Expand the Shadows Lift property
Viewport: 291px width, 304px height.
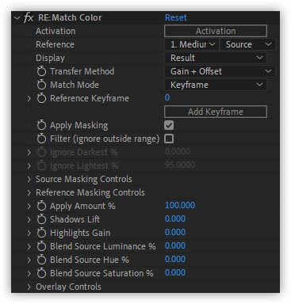pos(29,219)
